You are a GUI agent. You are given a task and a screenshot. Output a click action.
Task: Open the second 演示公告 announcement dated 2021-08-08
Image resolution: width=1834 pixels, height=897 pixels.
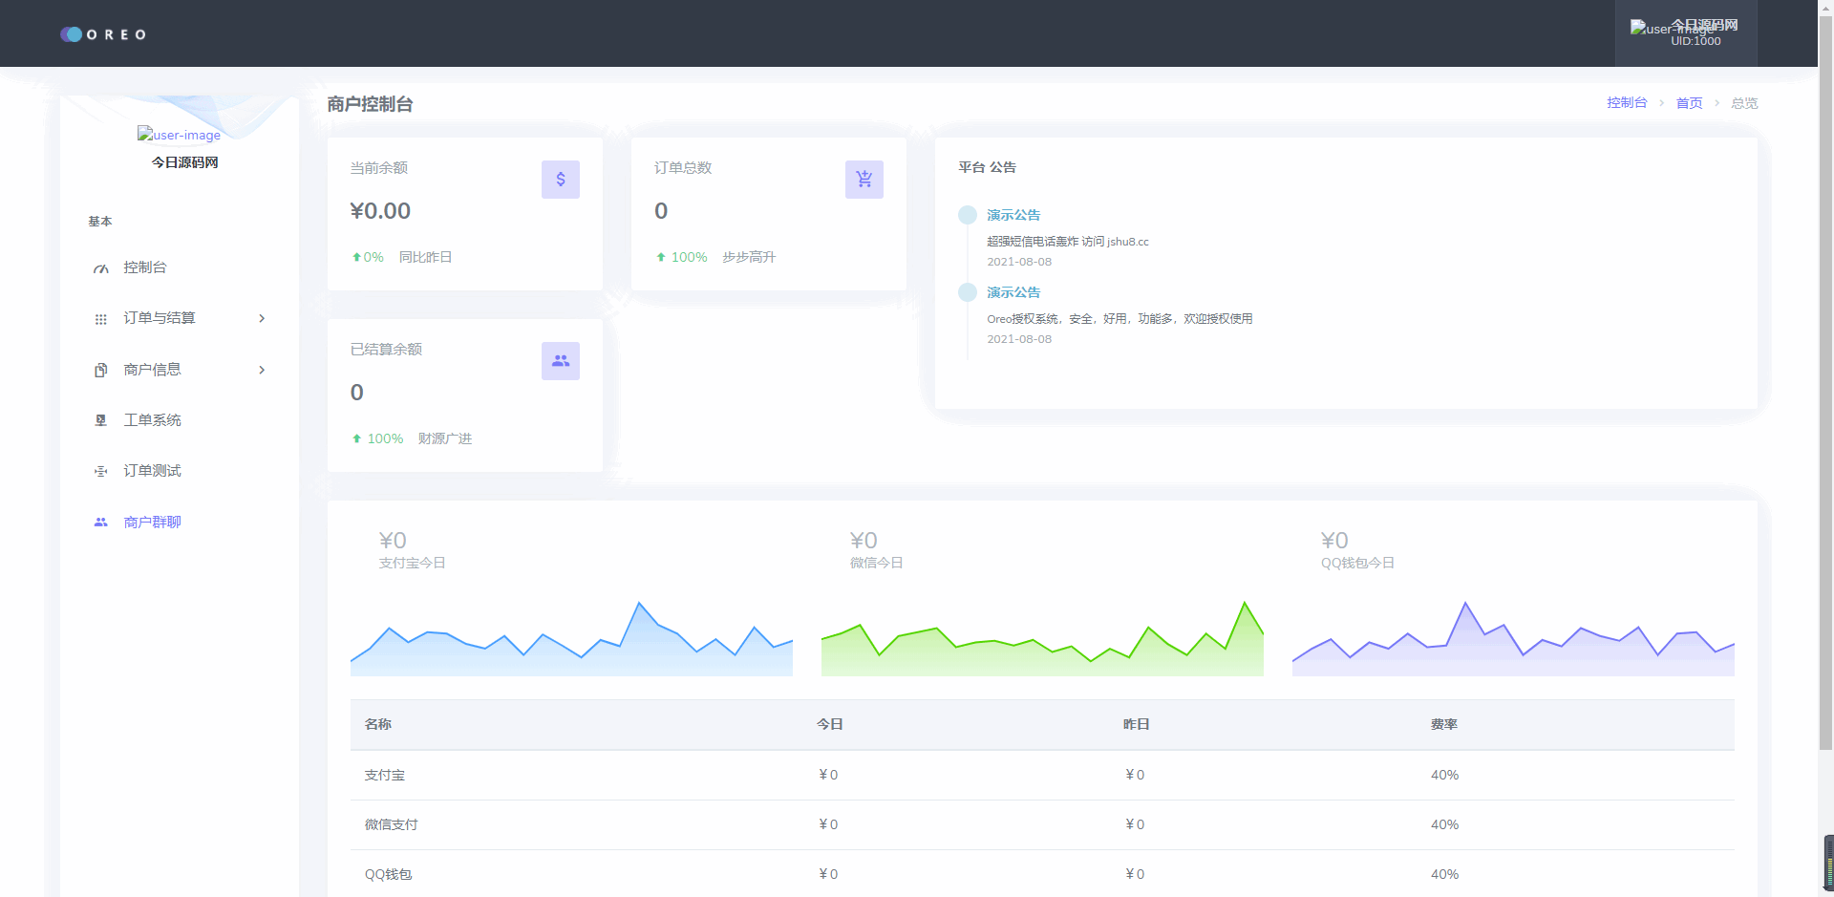tap(1013, 292)
